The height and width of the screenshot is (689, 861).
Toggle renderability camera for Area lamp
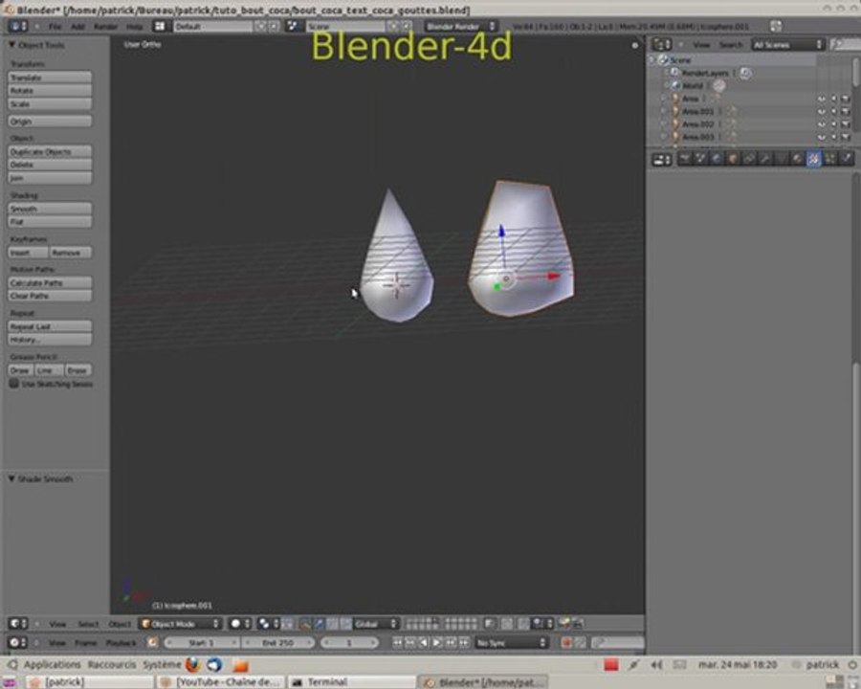846,99
